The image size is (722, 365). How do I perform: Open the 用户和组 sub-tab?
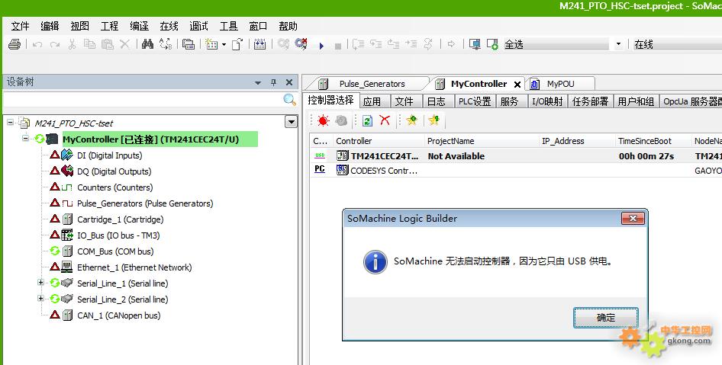636,101
